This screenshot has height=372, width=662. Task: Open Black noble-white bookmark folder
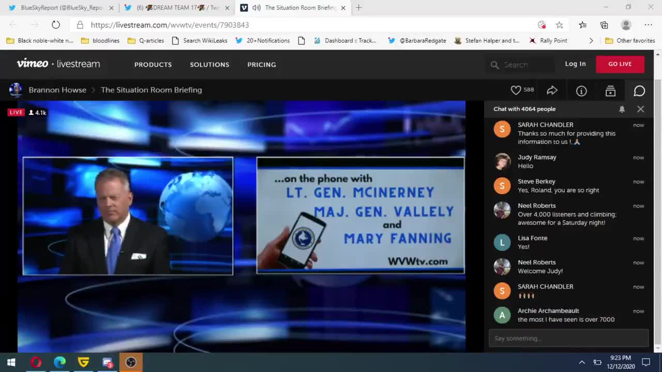pyautogui.click(x=40, y=41)
